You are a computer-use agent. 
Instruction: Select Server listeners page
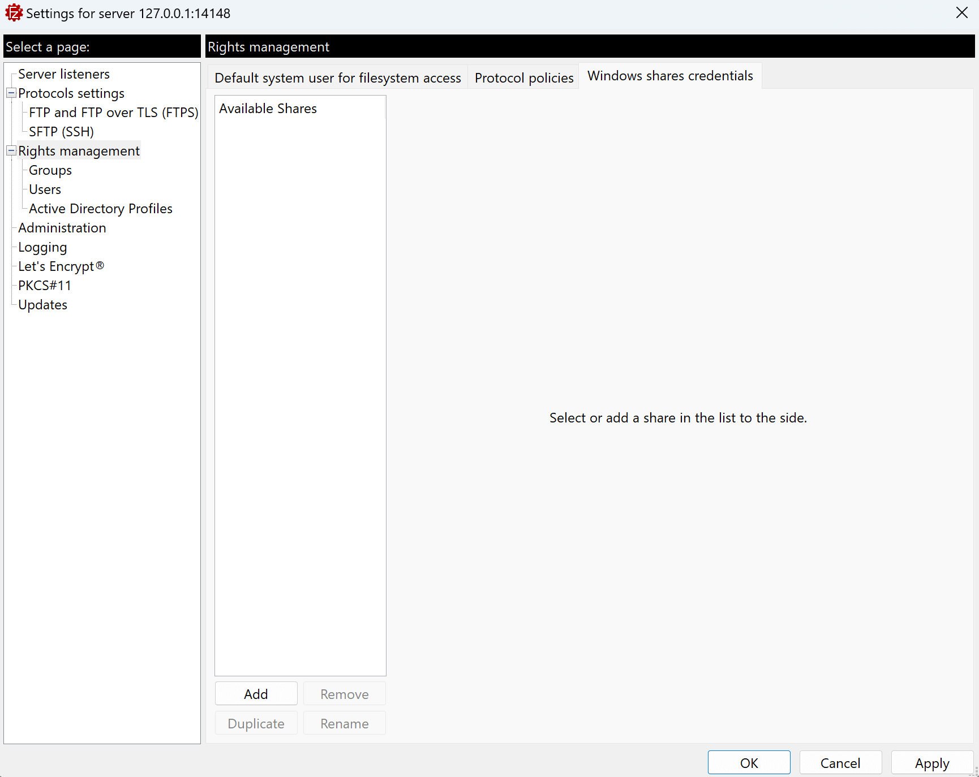click(x=63, y=74)
